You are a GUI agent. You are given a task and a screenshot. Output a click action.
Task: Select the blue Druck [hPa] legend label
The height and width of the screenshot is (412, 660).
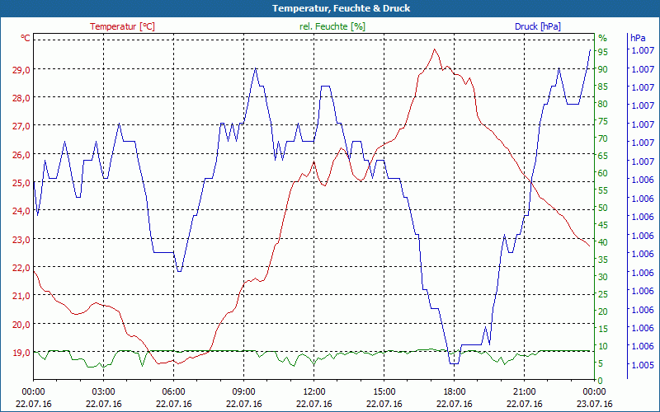pos(538,26)
